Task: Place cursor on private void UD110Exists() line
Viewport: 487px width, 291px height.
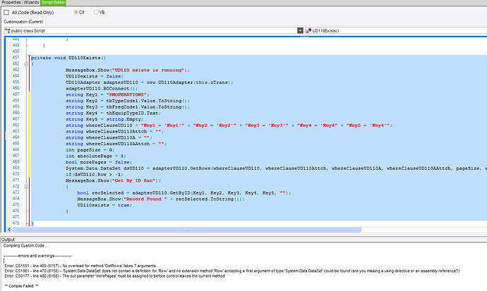Action: pyautogui.click(x=68, y=58)
